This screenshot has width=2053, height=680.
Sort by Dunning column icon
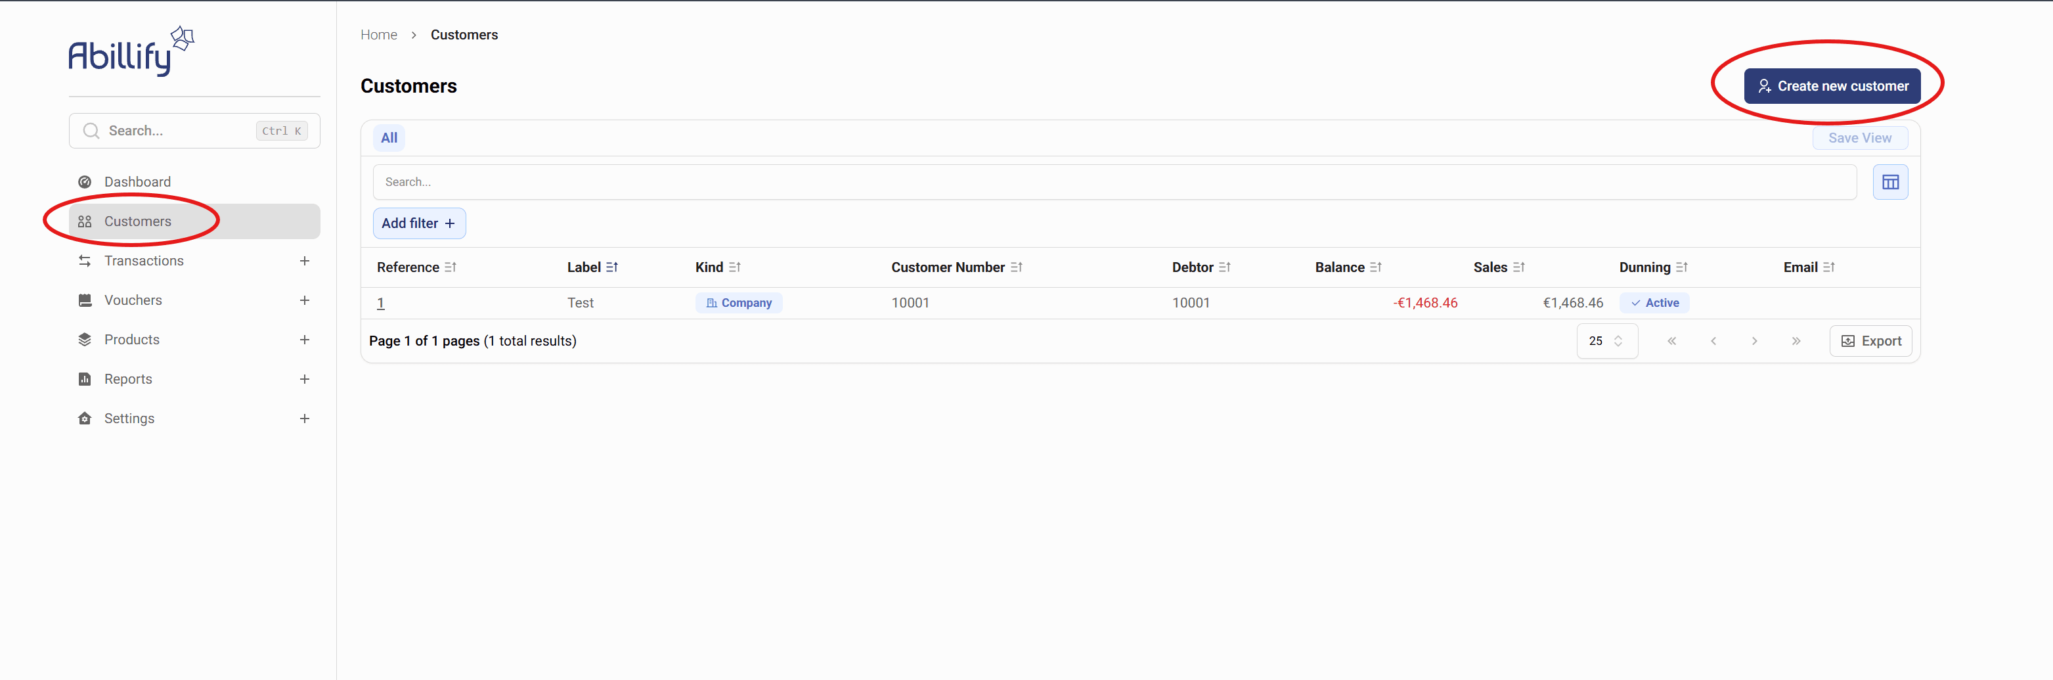(x=1682, y=268)
